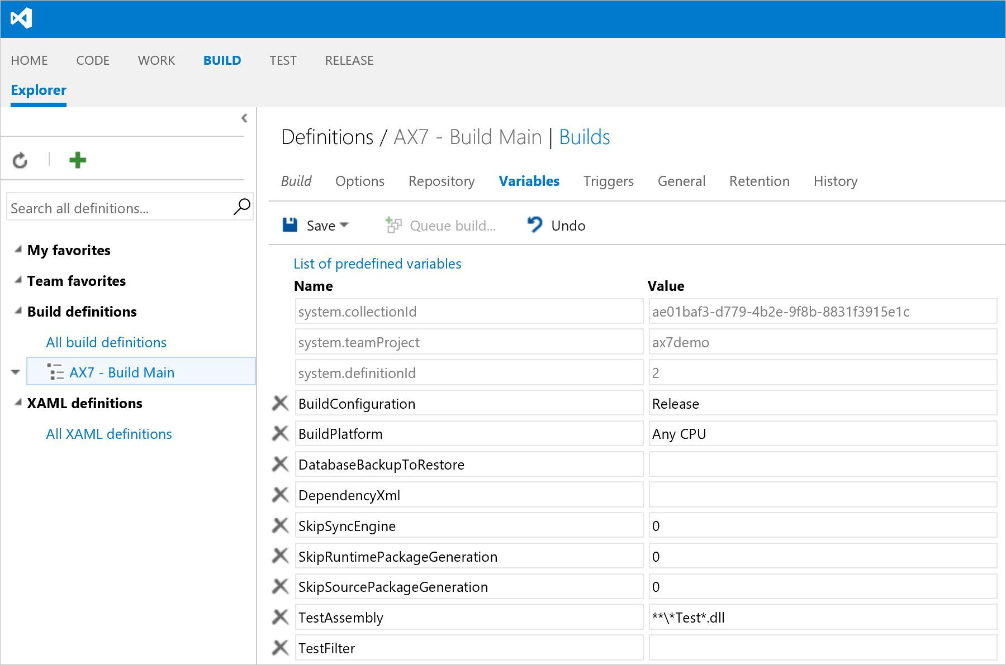Screen dimensions: 1006x665
Task: Collapse the left explorer pane
Action: [x=244, y=118]
